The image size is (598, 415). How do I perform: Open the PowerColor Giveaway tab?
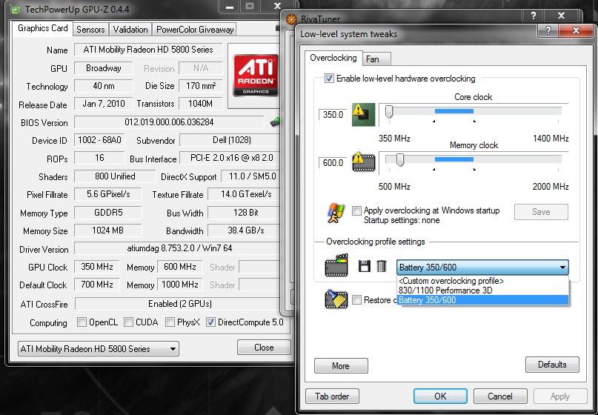195,30
